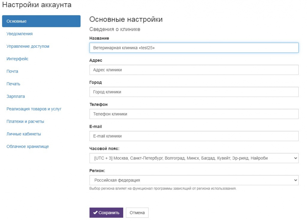
Task: Focus the Адрес клиники input
Action: pos(194,70)
